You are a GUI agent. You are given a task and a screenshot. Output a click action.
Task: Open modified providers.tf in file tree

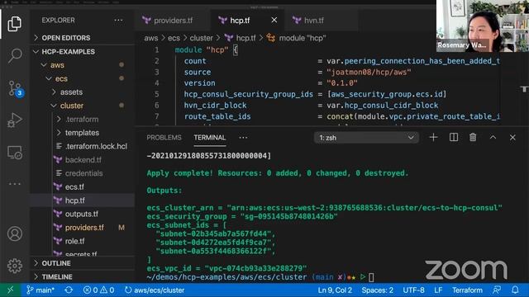(x=83, y=228)
